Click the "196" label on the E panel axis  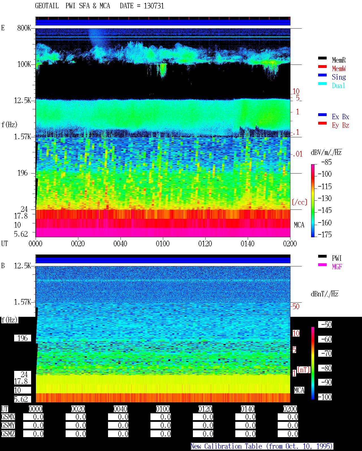click(23, 173)
